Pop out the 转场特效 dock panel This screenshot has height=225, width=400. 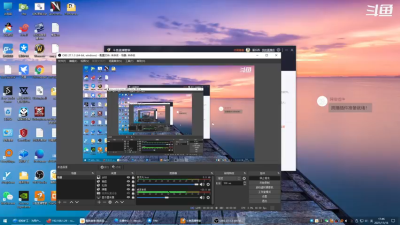(x=244, y=173)
